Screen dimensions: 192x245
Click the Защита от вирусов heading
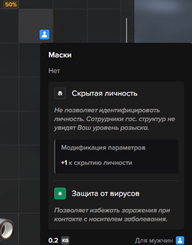(106, 193)
